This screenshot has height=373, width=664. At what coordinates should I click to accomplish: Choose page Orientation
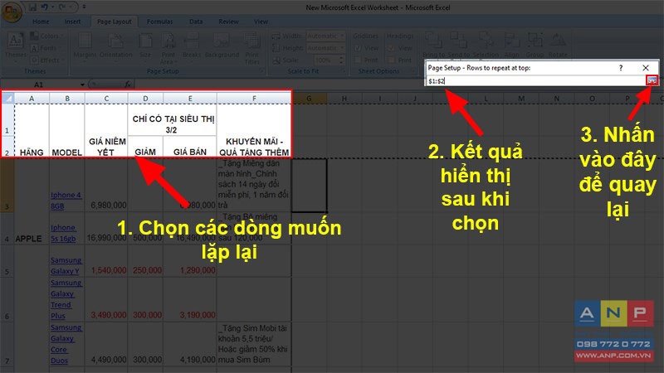[115, 46]
